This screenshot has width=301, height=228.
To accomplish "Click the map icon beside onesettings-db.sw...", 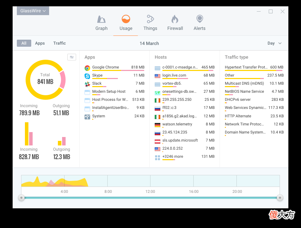I will tap(158, 93).
